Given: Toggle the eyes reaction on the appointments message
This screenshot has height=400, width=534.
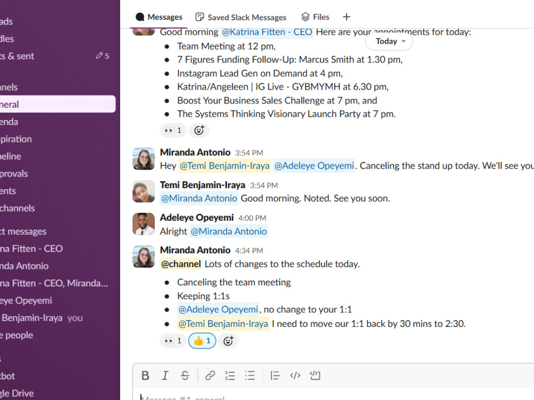Looking at the screenshot, I should (x=173, y=130).
